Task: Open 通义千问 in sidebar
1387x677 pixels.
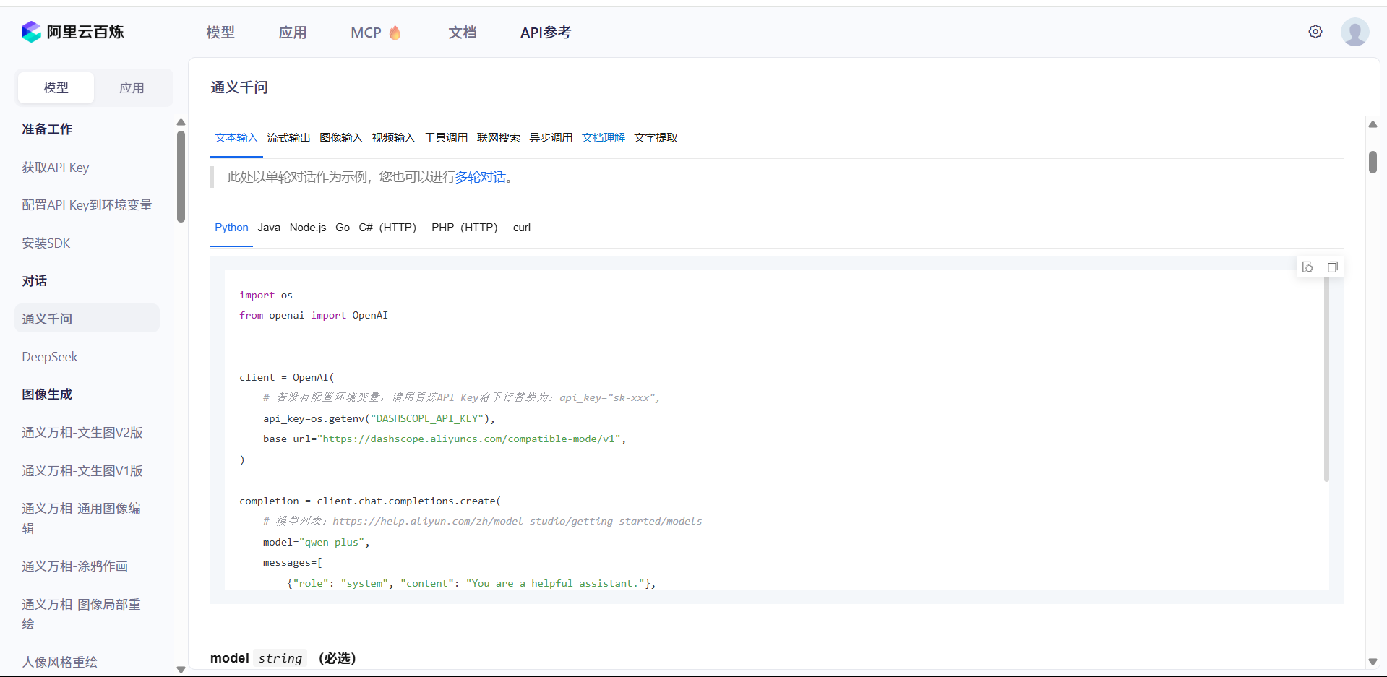Action: pos(87,319)
